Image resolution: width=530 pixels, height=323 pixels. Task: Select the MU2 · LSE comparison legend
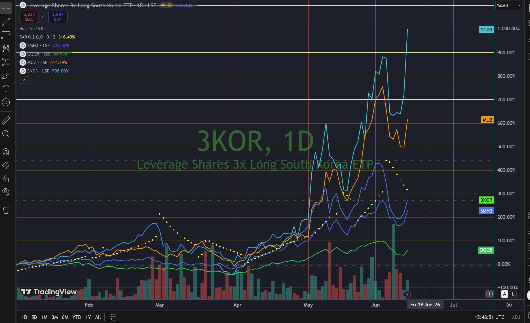point(43,63)
